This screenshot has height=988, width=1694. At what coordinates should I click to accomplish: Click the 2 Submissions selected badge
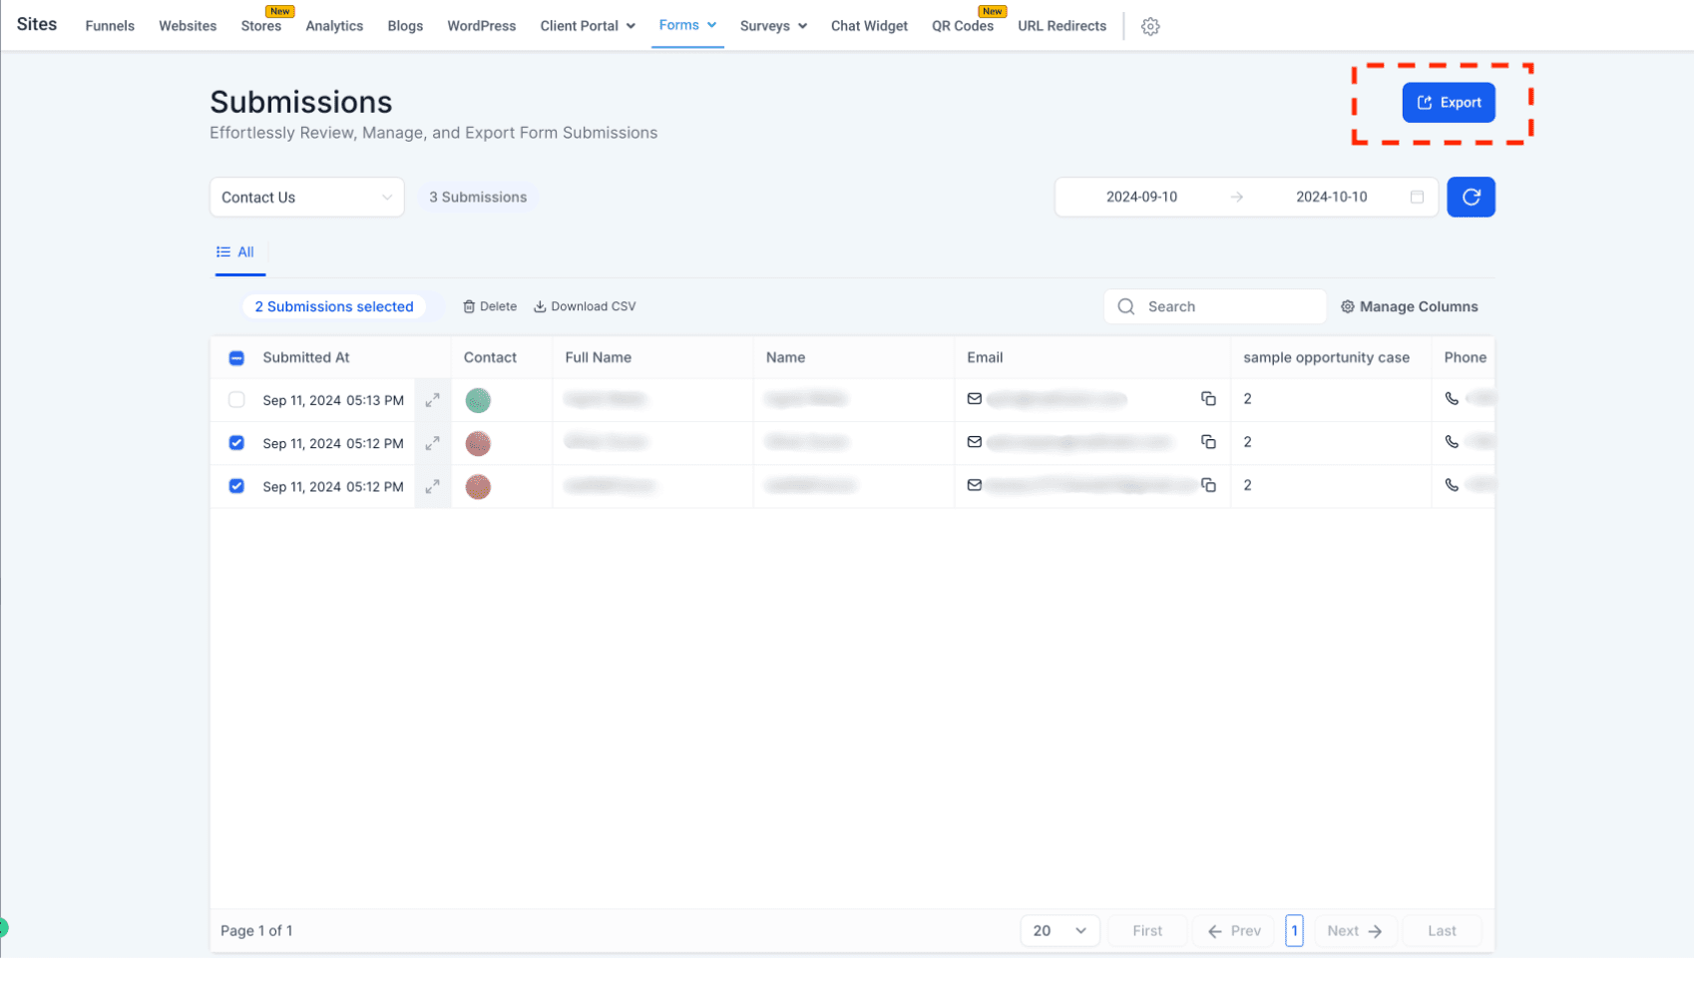[x=334, y=306]
